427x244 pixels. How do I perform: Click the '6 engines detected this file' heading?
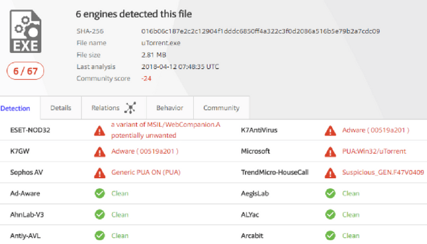coord(134,14)
